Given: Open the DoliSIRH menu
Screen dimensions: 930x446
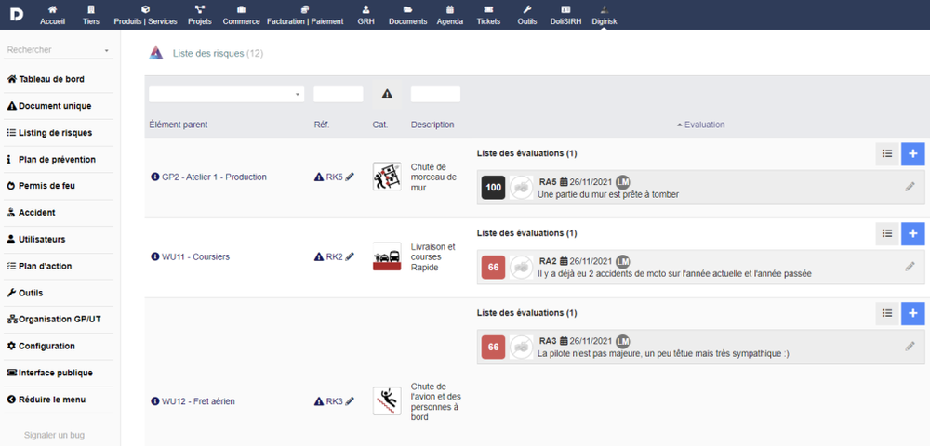Looking at the screenshot, I should pos(565,15).
